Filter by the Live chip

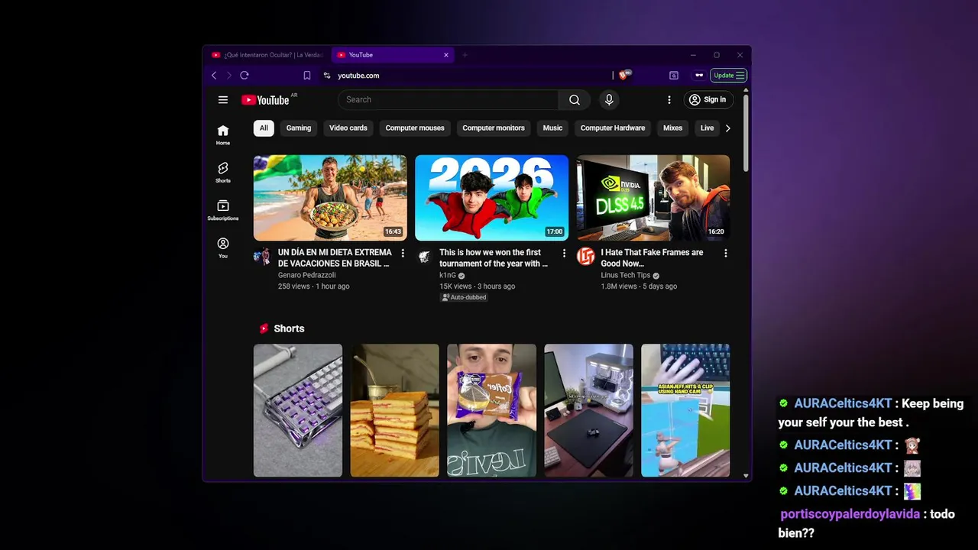click(708, 128)
